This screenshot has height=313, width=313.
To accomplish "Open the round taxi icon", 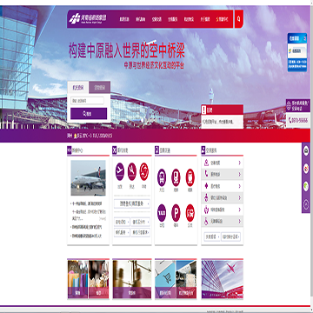I will [x=162, y=213].
